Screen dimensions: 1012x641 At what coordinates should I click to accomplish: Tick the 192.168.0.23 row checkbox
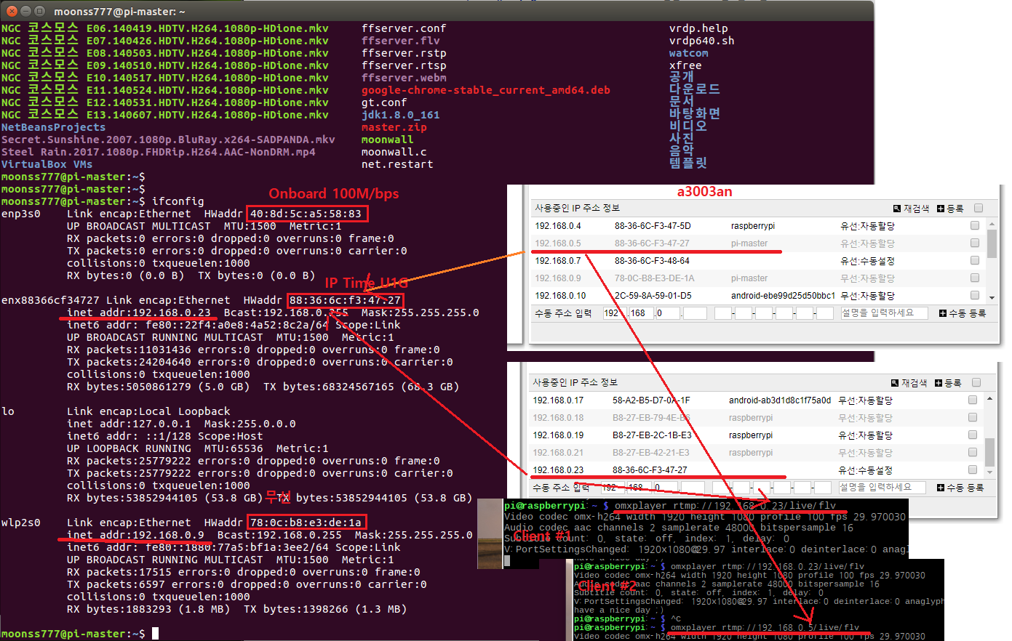tap(973, 469)
